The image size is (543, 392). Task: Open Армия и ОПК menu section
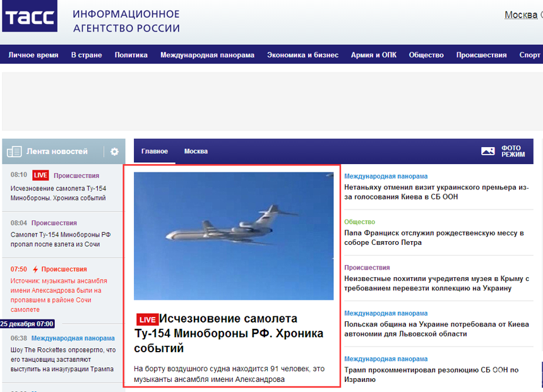[x=374, y=55]
